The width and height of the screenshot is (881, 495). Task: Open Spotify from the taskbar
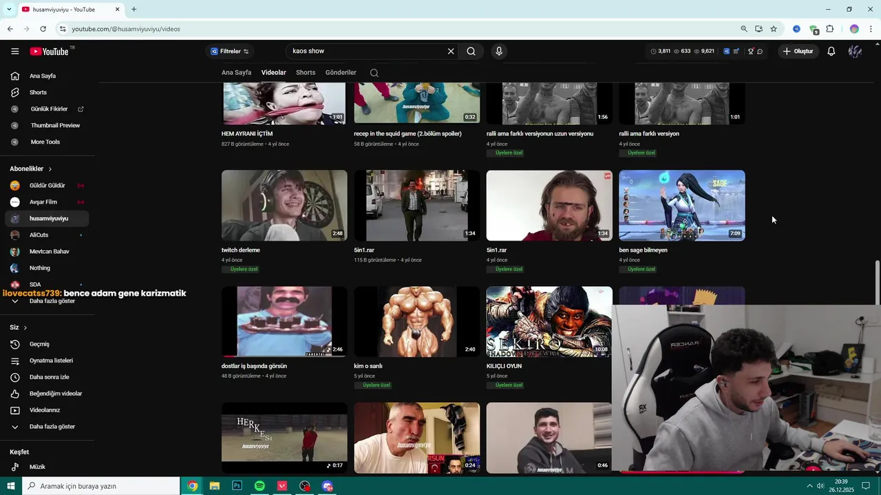coord(259,486)
